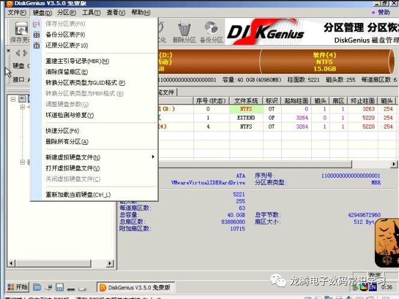This screenshot has height=299, width=399.
Task: Click the 开始 Start button
Action: 17,288
